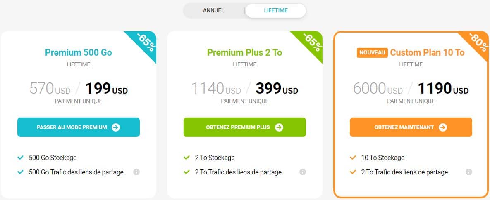Click the Premium 500 Go plan title
The image size is (490, 200).
tap(79, 52)
